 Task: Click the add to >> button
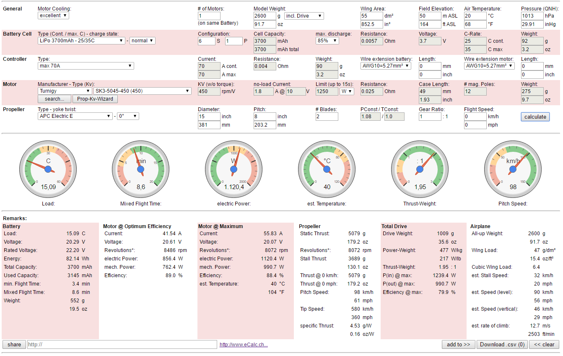[458, 345]
